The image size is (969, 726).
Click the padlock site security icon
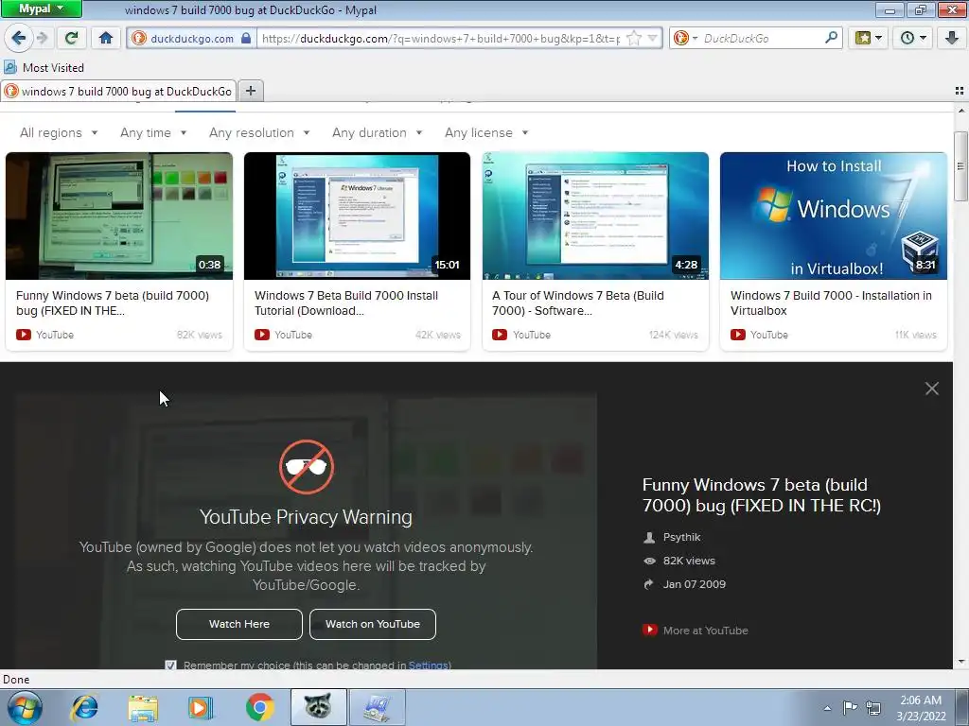(246, 38)
